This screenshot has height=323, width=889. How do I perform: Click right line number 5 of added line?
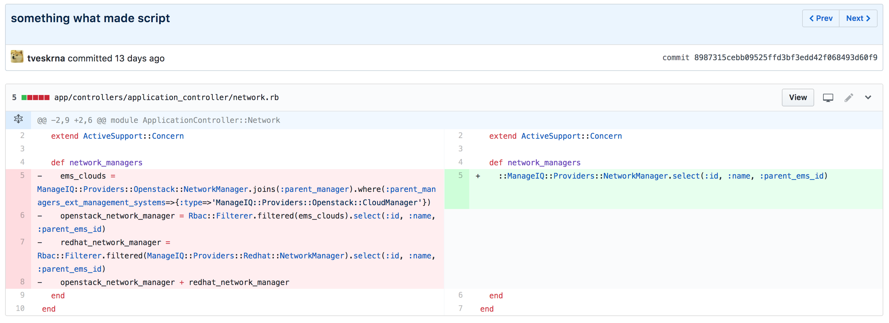tap(460, 175)
